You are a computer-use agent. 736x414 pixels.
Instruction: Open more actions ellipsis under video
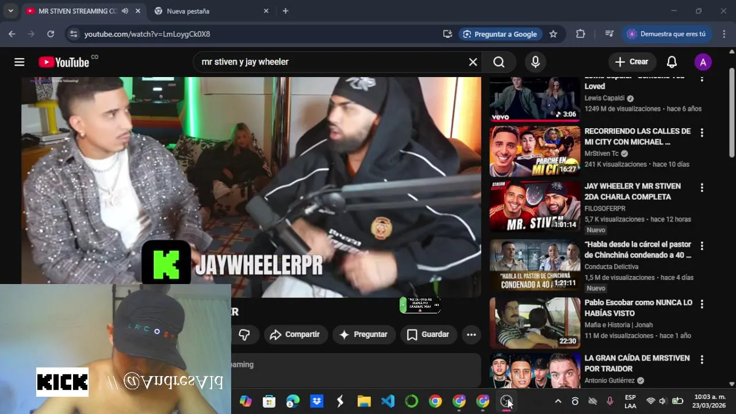[471, 335]
